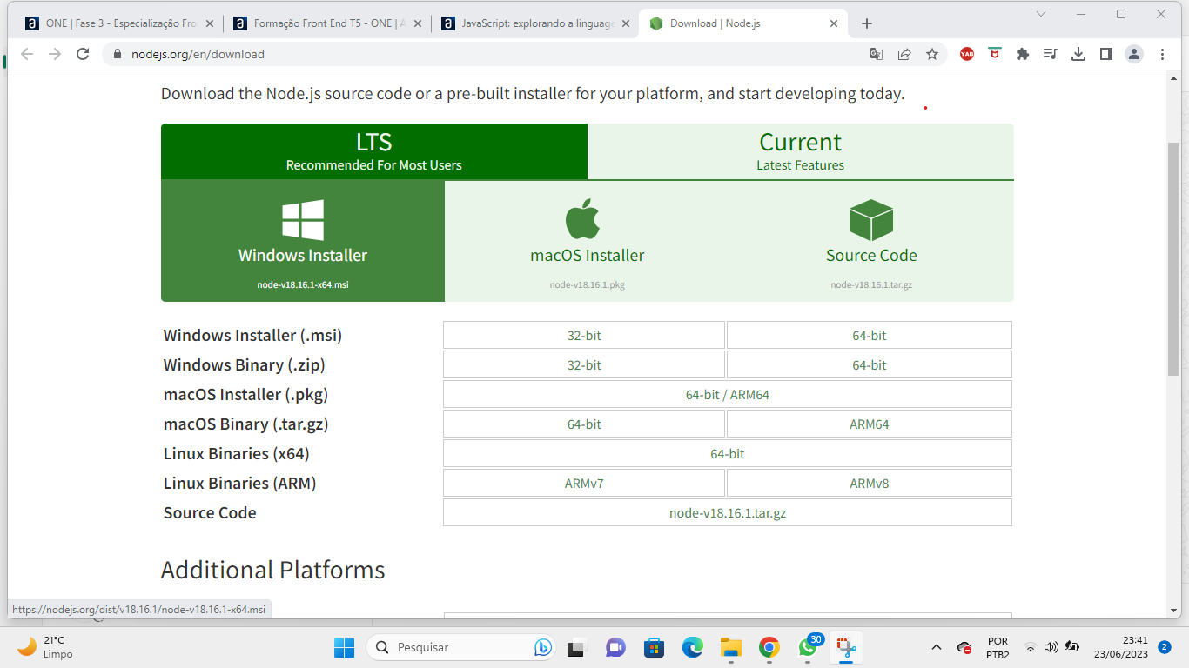Viewport: 1189px width, 668px height.
Task: Open WhatsApp from the taskbar
Action: [x=808, y=647]
